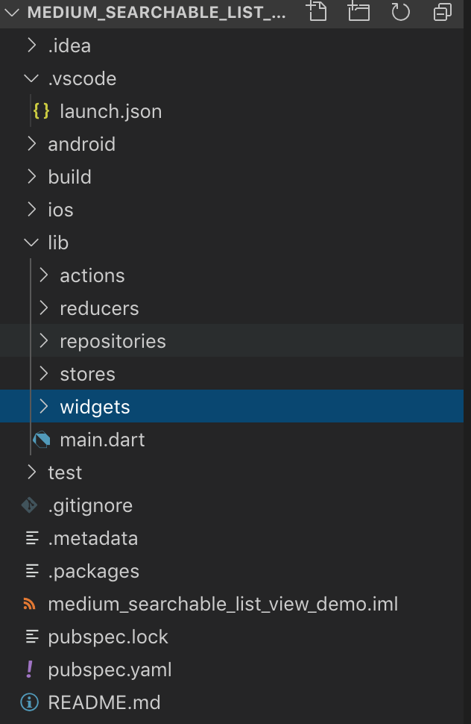Open the widgets folder
The height and width of the screenshot is (724, 471).
[232, 406]
